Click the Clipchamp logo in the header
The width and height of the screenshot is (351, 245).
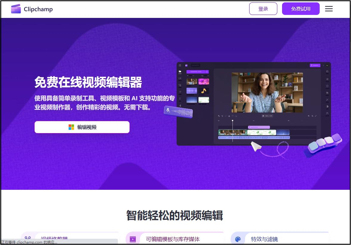[32, 9]
